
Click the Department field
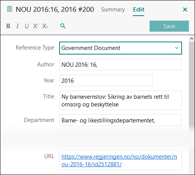[121, 120]
